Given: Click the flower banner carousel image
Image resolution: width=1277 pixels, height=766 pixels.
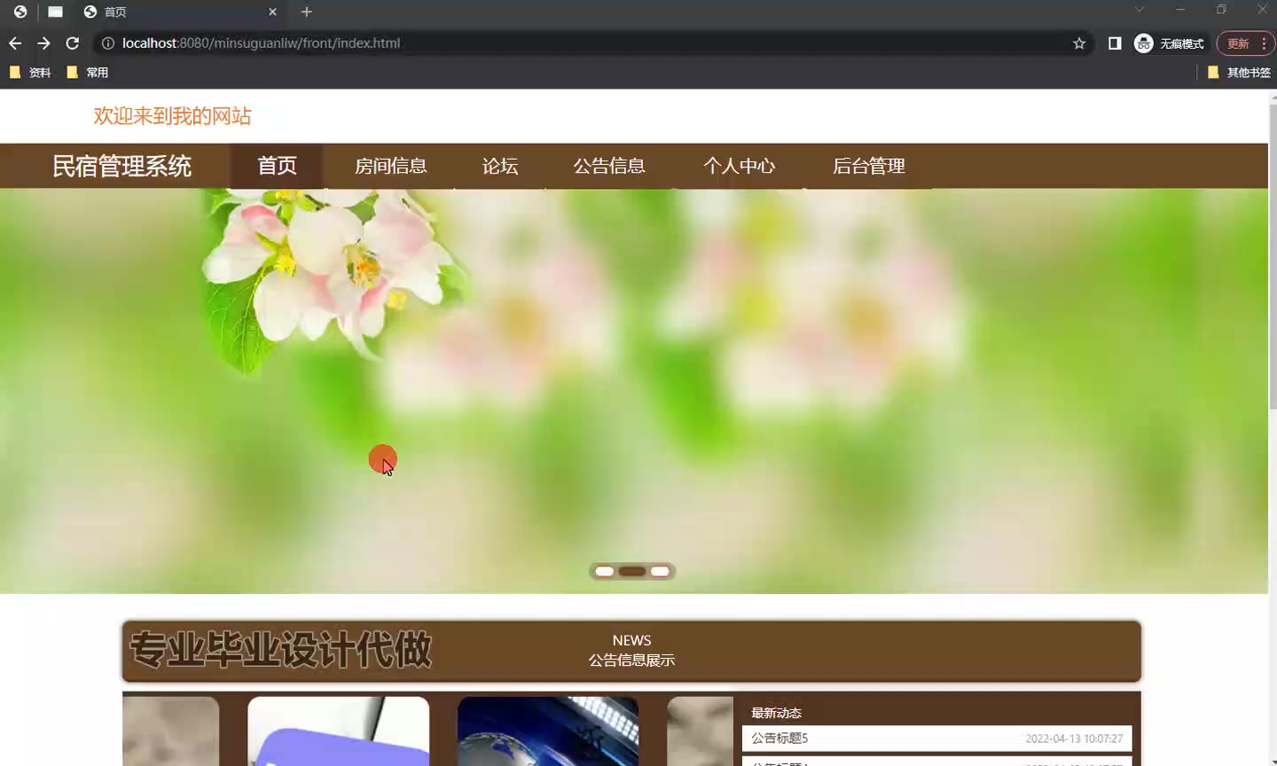Looking at the screenshot, I should [634, 390].
